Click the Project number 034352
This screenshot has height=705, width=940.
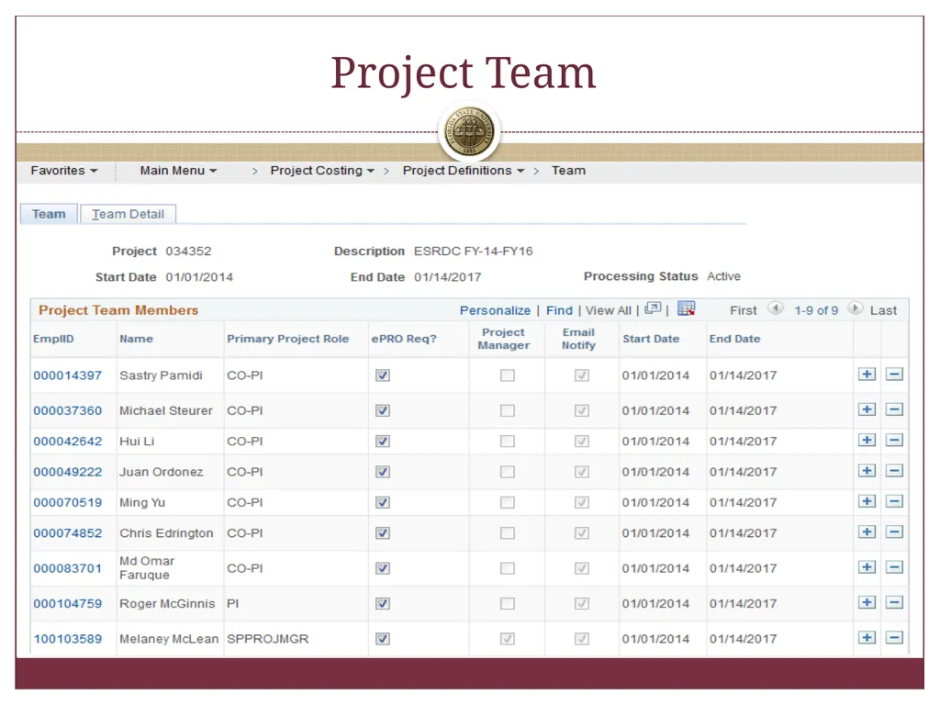click(x=188, y=252)
